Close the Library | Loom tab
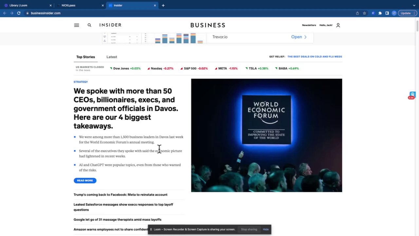This screenshot has height=236, width=419. click(x=50, y=5)
